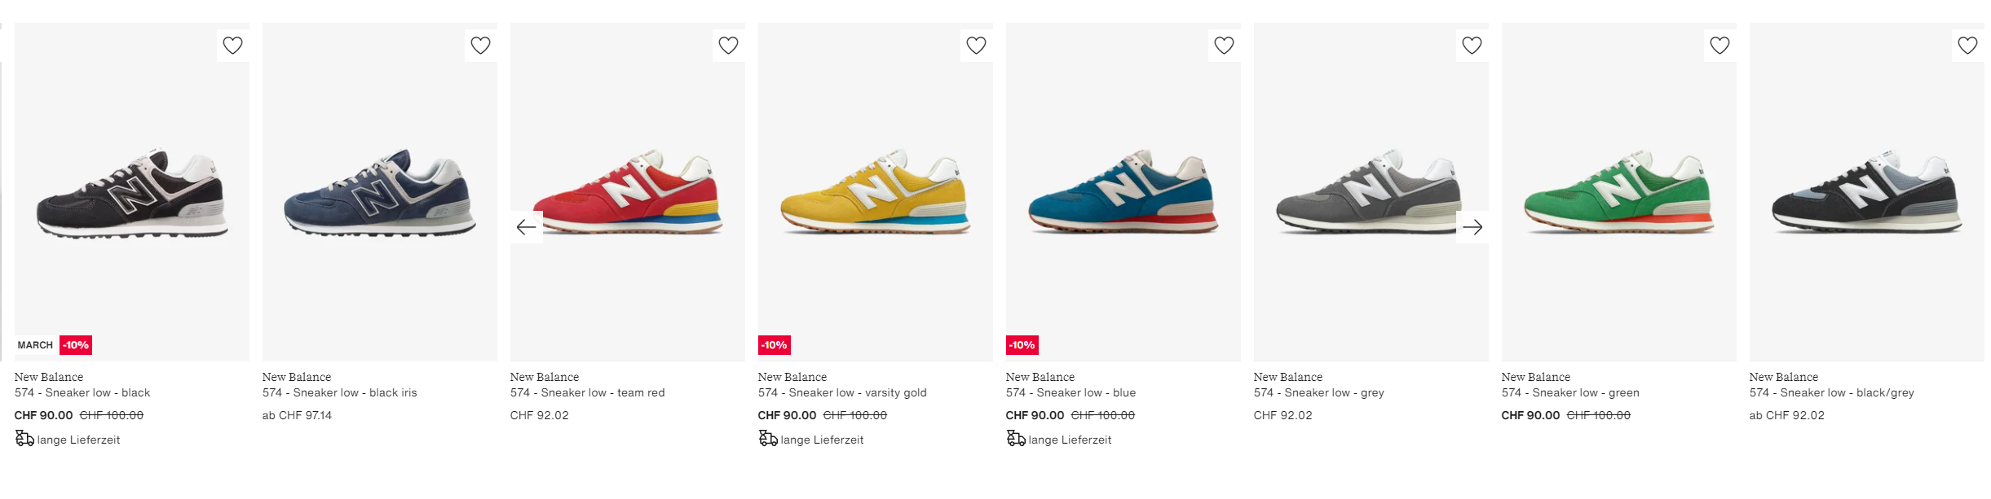Click the delivery truck icon under black sneaker

tap(24, 440)
